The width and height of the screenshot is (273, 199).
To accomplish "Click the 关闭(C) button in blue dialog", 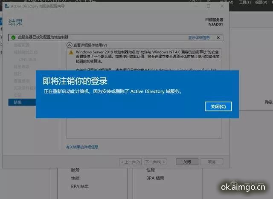I will (x=218, y=106).
